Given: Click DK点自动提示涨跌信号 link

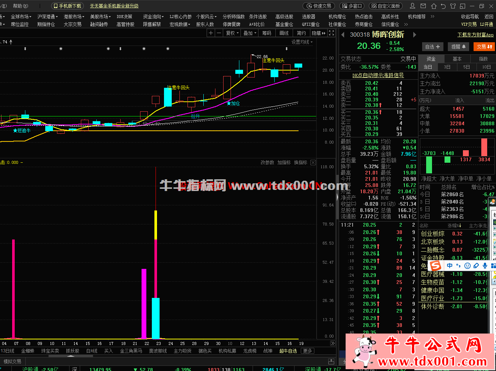Looking at the screenshot, I should click(x=378, y=75).
